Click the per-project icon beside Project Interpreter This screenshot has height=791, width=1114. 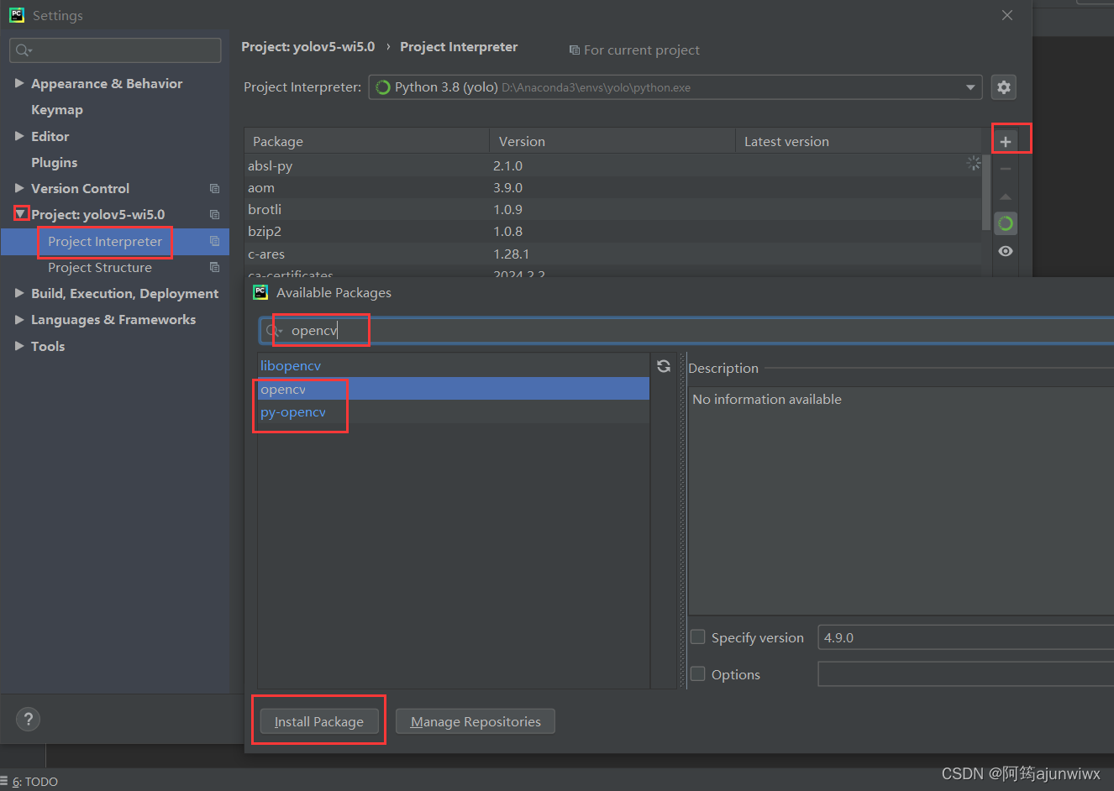click(x=214, y=242)
